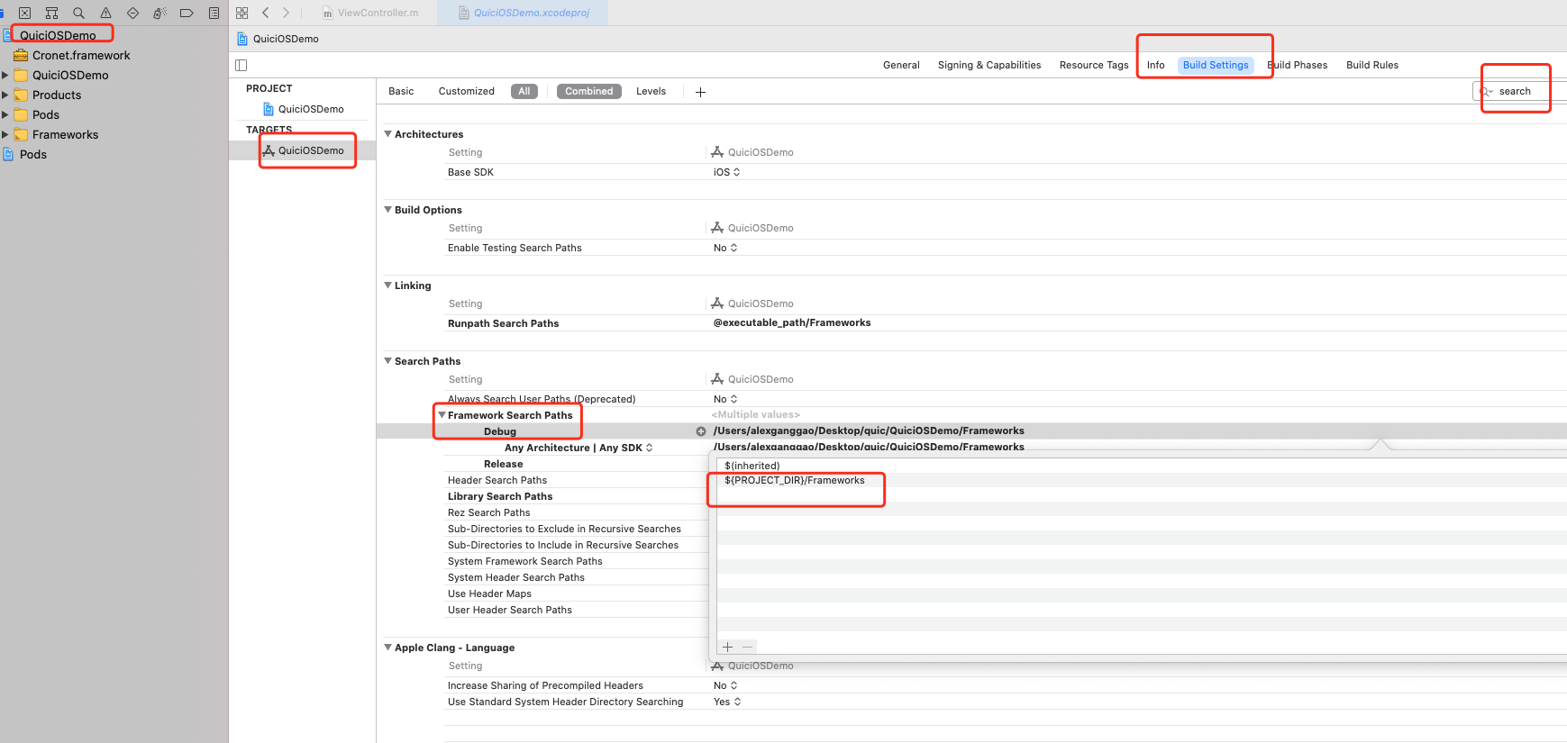Select the Library Search Paths setting
The width and height of the screenshot is (1567, 743).
pos(500,496)
